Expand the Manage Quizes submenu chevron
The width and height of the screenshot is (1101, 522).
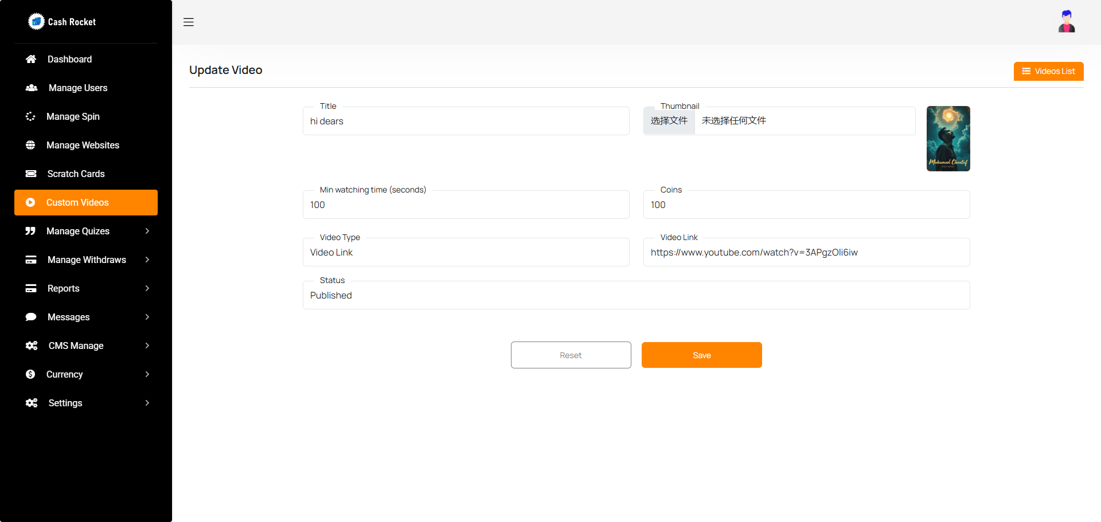[x=147, y=231]
